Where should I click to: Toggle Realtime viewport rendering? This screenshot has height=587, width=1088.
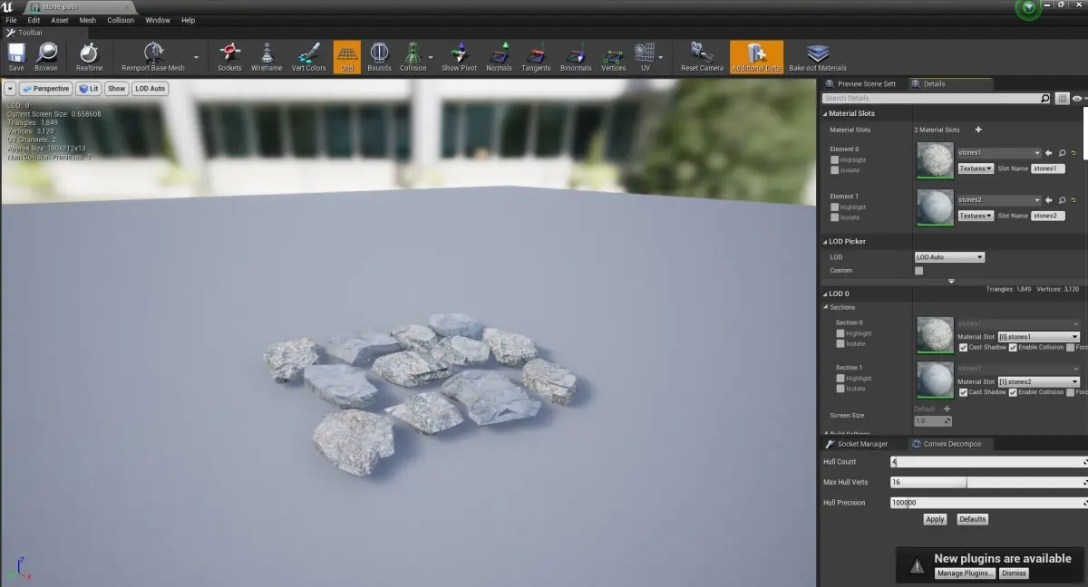pyautogui.click(x=89, y=57)
